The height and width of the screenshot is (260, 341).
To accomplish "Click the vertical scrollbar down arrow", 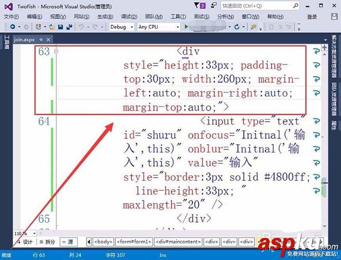I will (x=324, y=226).
